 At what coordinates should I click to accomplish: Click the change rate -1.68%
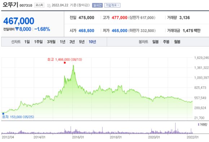pyautogui.click(x=42, y=29)
